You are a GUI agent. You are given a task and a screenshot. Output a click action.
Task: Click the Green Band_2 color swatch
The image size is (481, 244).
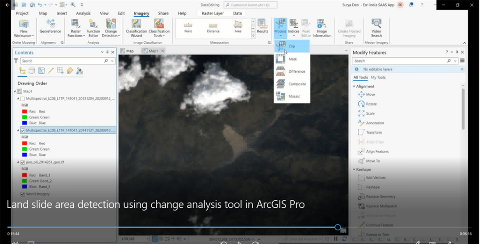pos(24,181)
